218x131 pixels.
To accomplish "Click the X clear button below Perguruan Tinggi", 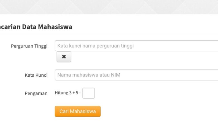I will 64,57.
